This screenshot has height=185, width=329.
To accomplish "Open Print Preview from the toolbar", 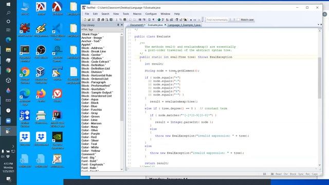I will coord(107,20).
